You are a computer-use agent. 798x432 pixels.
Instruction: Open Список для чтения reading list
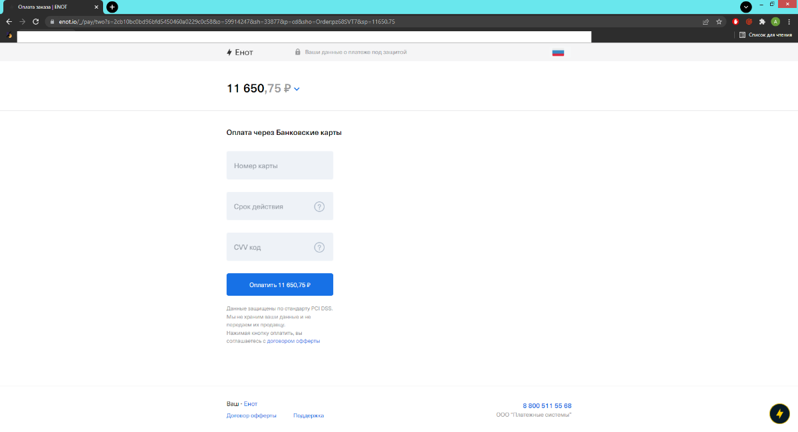(765, 35)
